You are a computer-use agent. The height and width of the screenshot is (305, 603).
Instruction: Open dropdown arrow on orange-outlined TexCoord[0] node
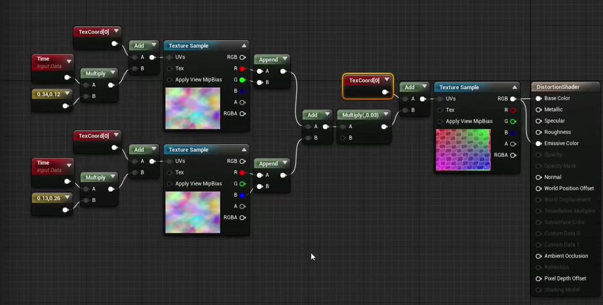pyautogui.click(x=387, y=80)
